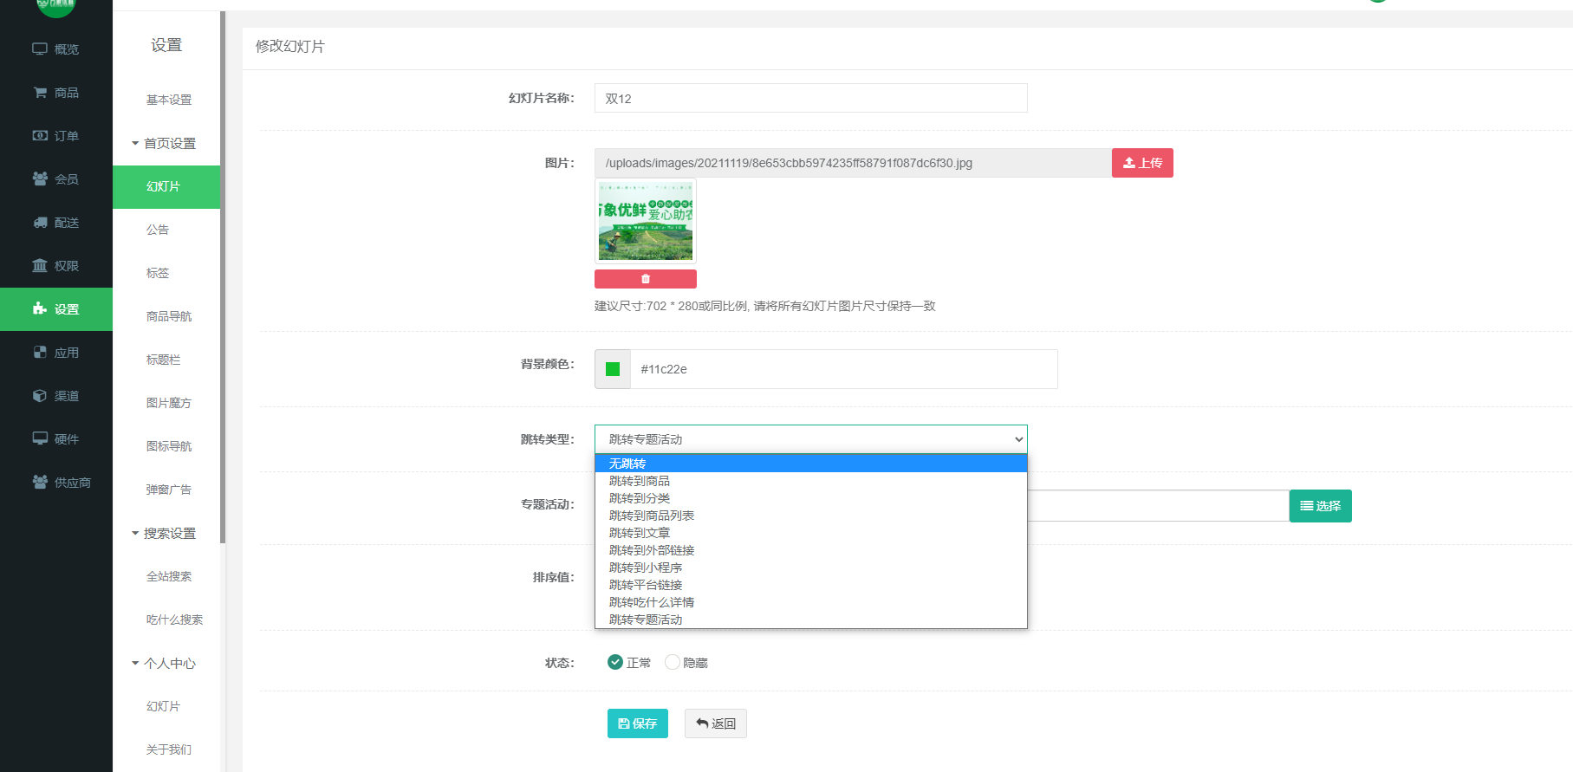1573x772 pixels.
Task: Click the upload arrow icon on 上传
Action: click(1129, 163)
